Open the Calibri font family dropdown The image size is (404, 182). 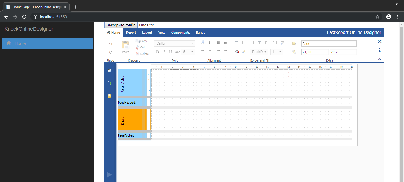point(174,43)
